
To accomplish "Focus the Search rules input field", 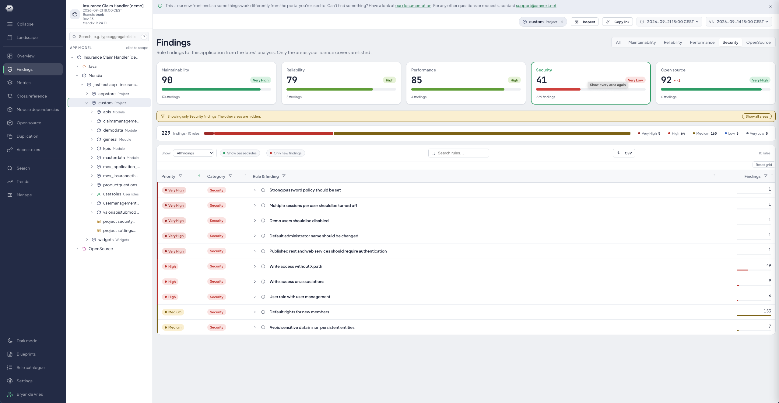I will pyautogui.click(x=458, y=153).
